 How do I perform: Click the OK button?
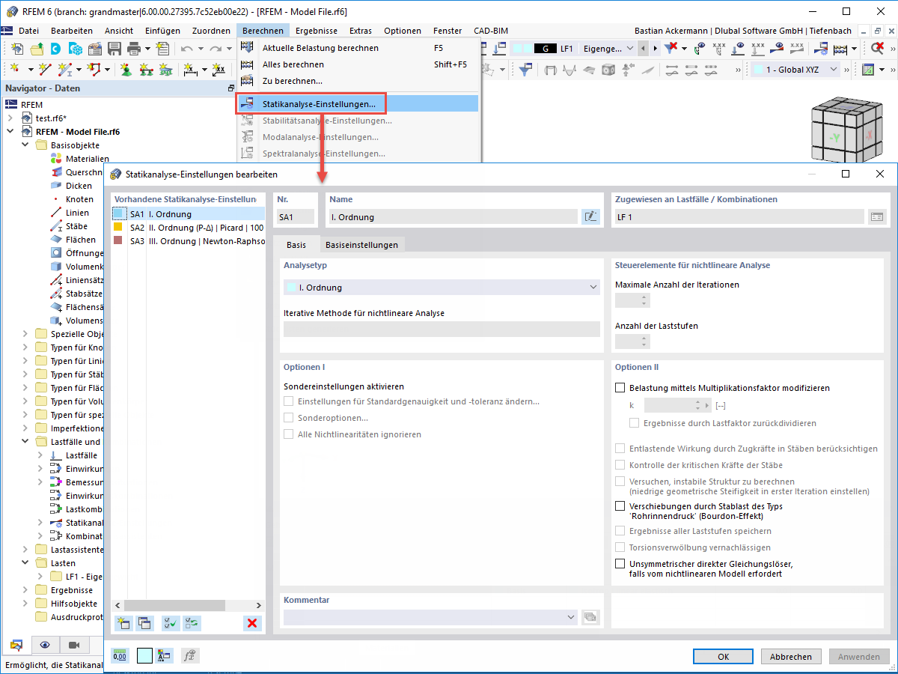pyautogui.click(x=723, y=657)
